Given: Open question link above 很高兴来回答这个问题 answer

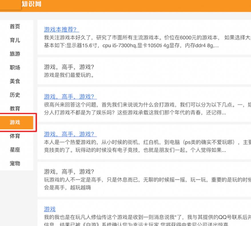Looking at the screenshot, I should coord(70,96).
